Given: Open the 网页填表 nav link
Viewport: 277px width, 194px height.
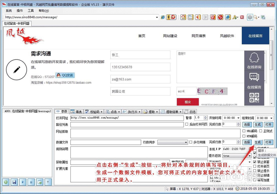Looking at the screenshot, I should 199,36.
